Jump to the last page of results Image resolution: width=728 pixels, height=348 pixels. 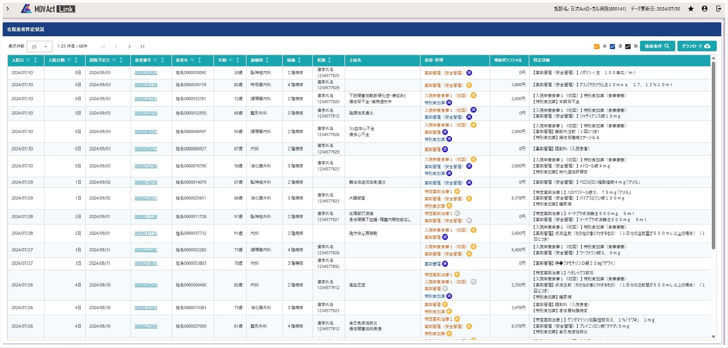tap(142, 46)
